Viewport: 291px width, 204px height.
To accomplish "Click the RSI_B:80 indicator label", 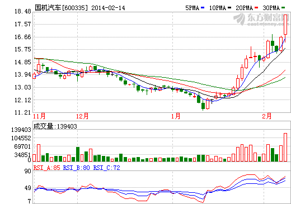I will [x=77, y=168].
